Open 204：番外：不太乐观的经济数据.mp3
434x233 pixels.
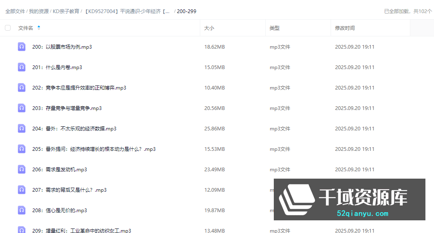74,129
